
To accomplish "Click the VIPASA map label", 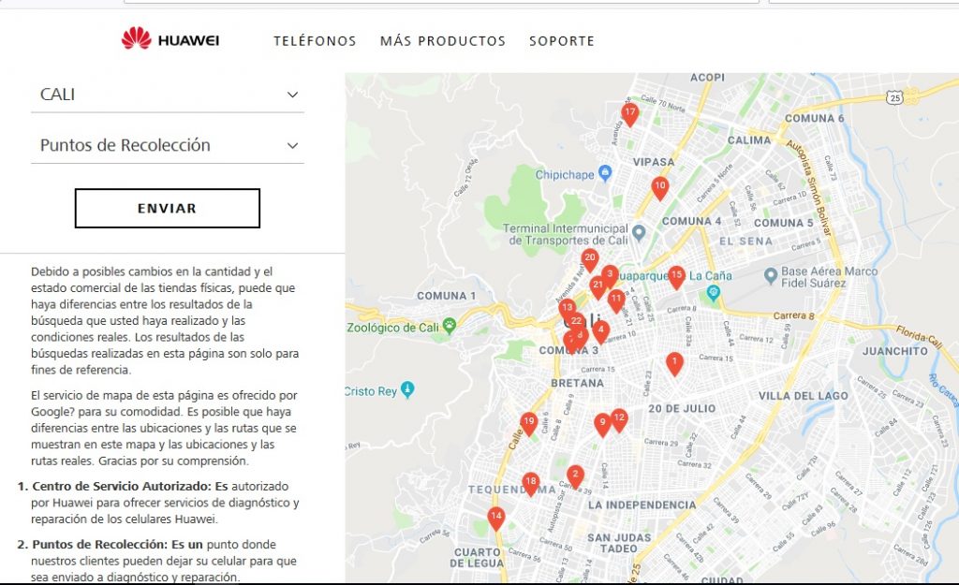I will (x=653, y=162).
